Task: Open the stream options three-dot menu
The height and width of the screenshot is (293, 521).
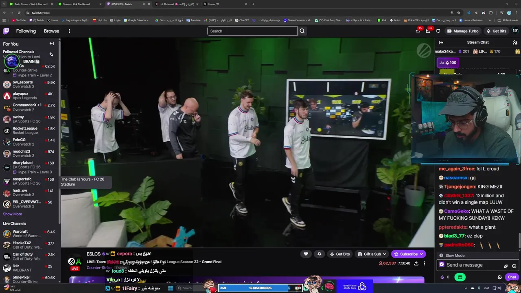Action: [424, 263]
